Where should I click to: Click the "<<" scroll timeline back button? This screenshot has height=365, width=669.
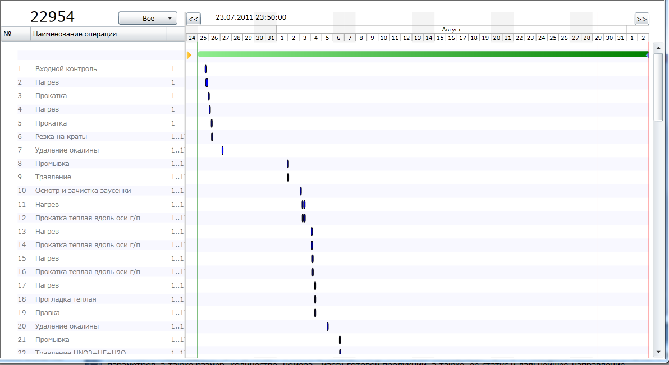(x=193, y=19)
